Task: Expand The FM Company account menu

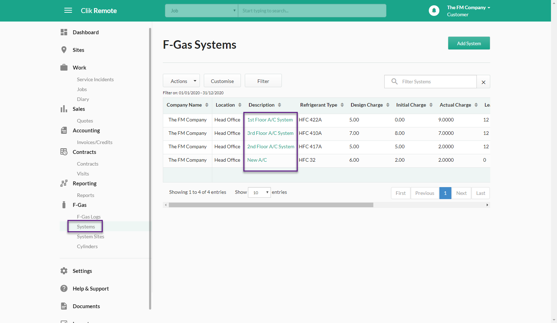Action: point(468,8)
